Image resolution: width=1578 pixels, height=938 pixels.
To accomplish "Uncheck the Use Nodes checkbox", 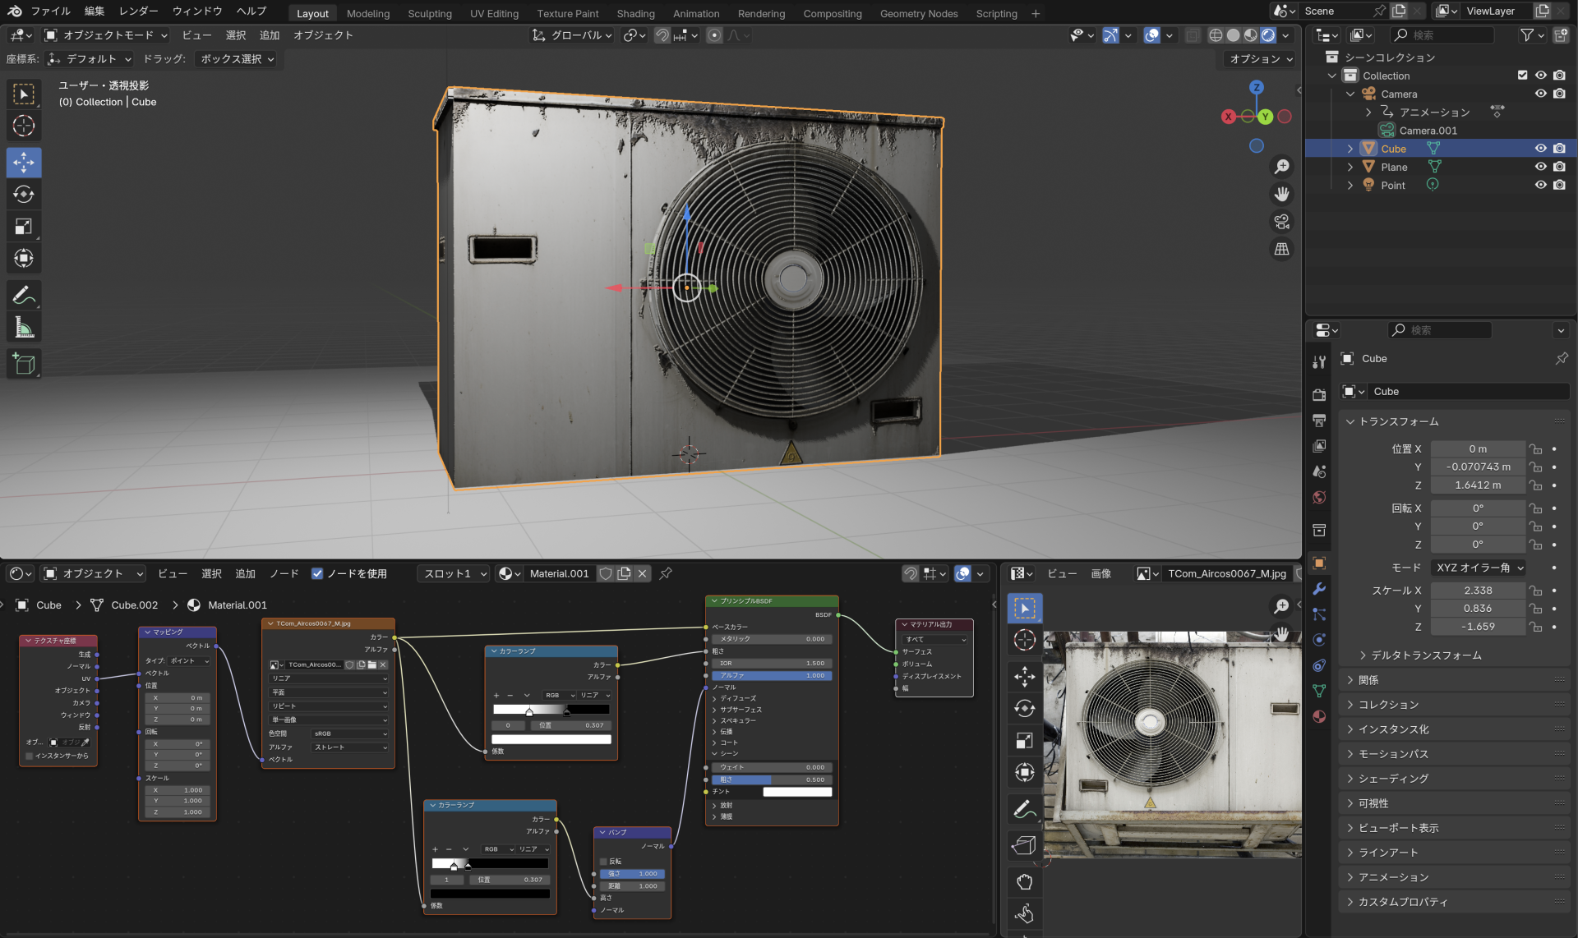I will tap(317, 573).
